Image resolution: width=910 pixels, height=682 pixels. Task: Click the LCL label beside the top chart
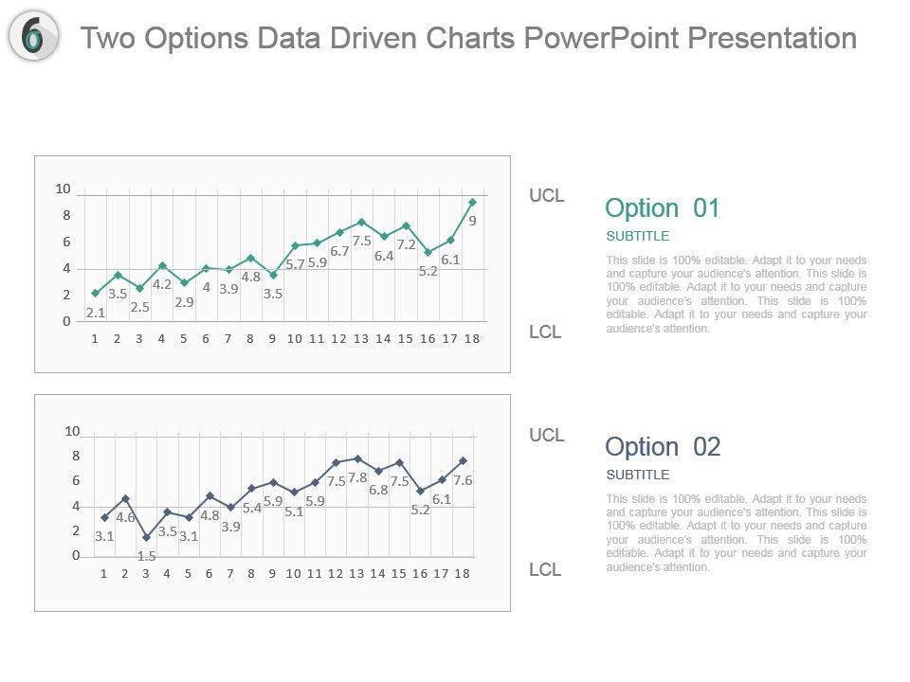(x=545, y=332)
